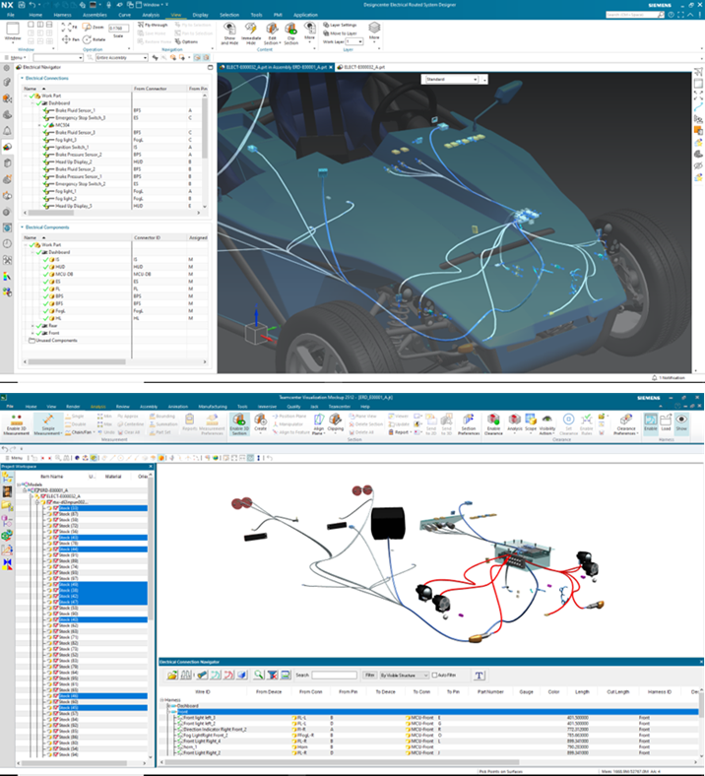Open Layer Settings in NX ribbon
Viewport: 705px width, 776px height.
340,25
